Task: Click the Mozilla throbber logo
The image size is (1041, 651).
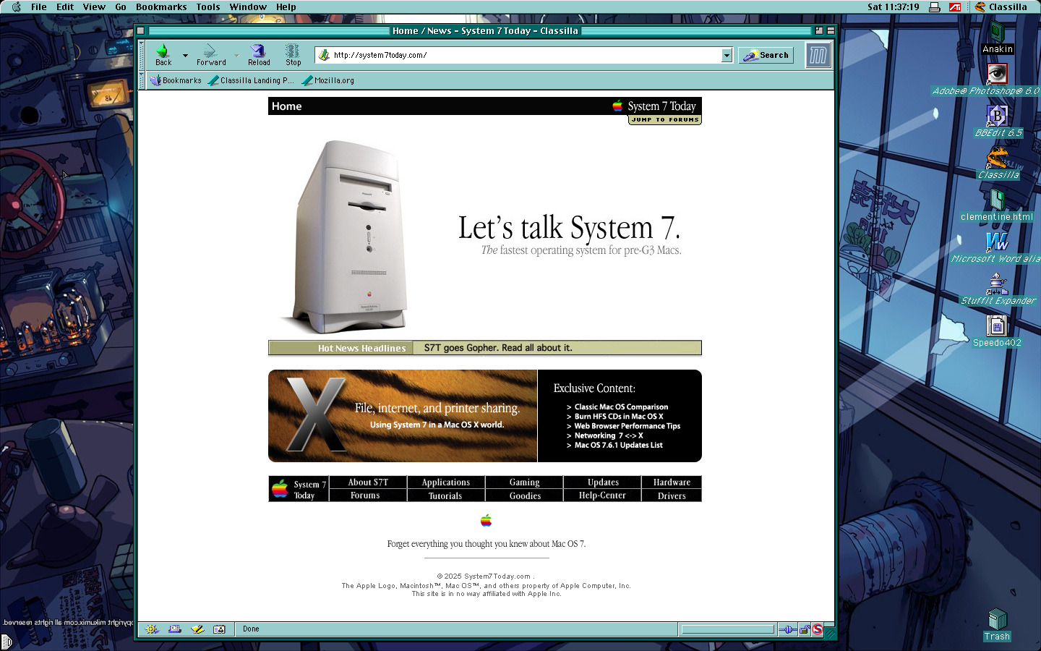Action: coord(818,55)
